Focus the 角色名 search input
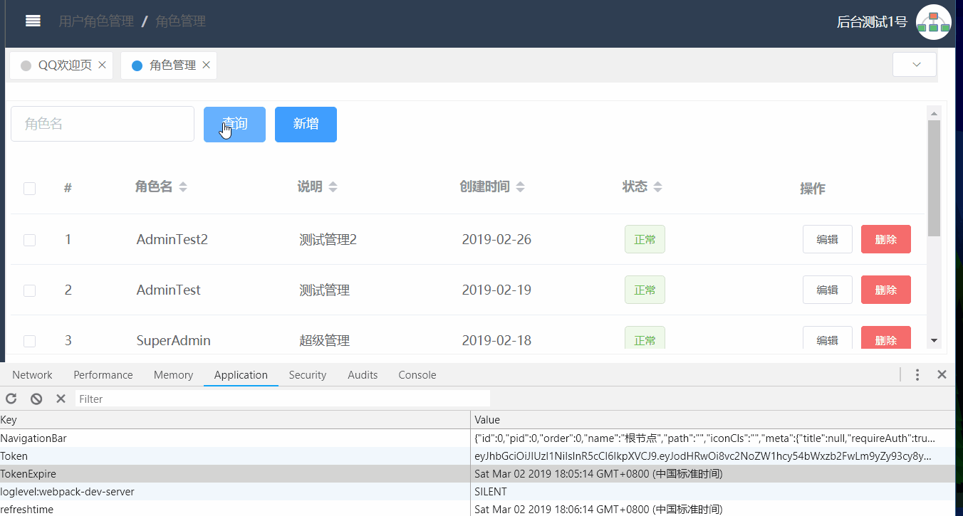The height and width of the screenshot is (516, 963). click(x=103, y=124)
